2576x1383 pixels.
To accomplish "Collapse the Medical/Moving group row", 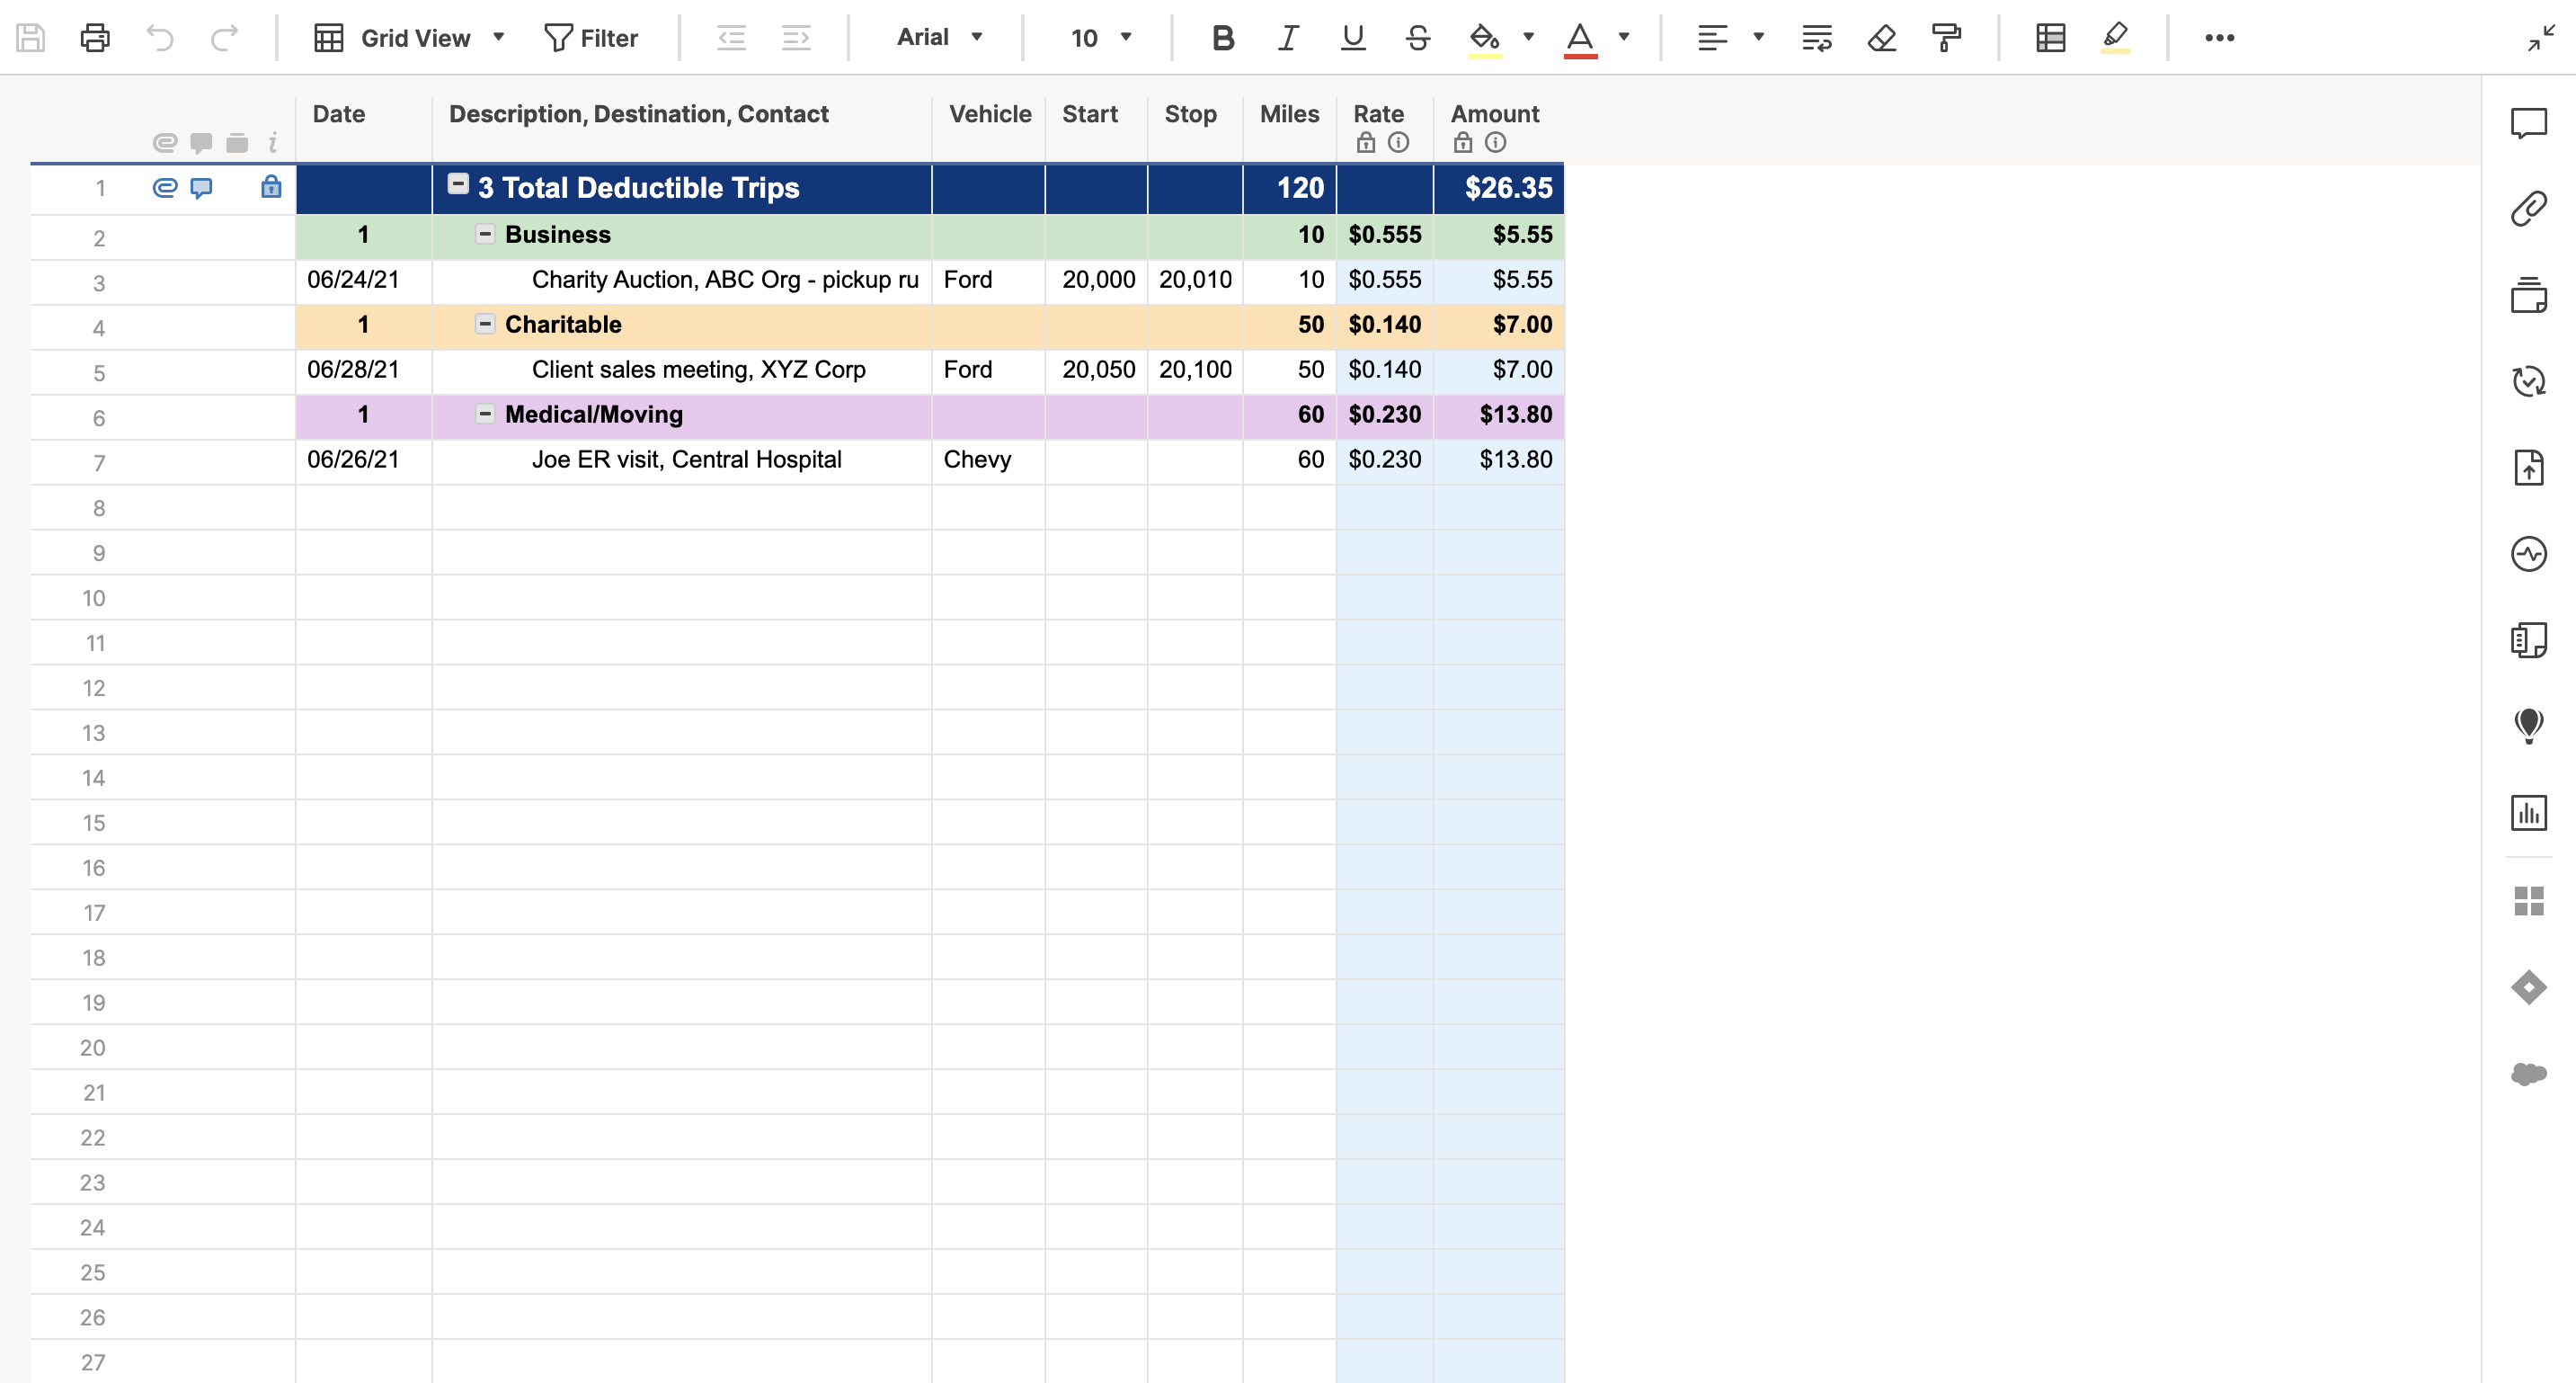I will tap(485, 415).
